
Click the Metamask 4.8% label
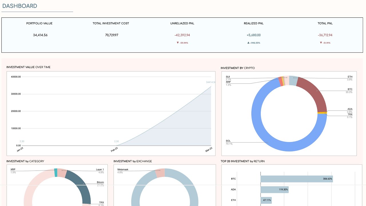[123, 171]
